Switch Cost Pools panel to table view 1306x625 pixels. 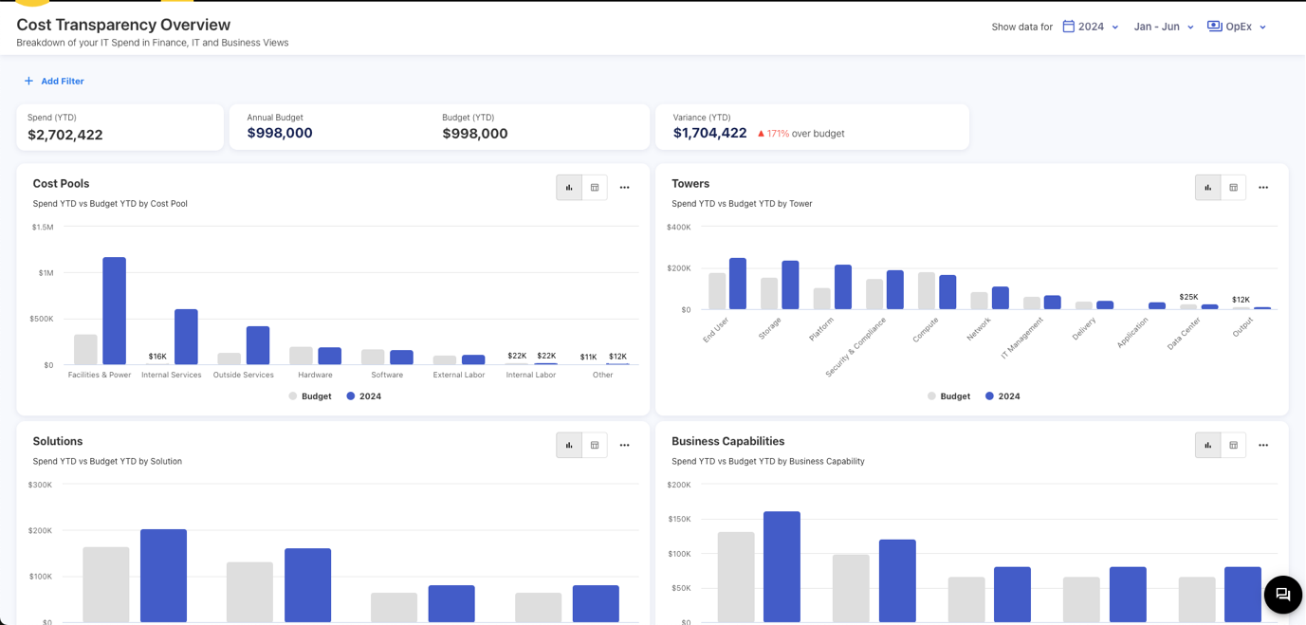(x=595, y=188)
